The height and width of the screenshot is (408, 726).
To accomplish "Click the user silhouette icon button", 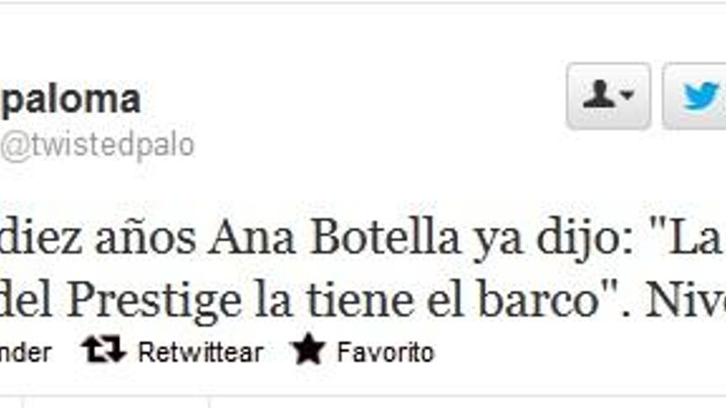I will (x=608, y=96).
